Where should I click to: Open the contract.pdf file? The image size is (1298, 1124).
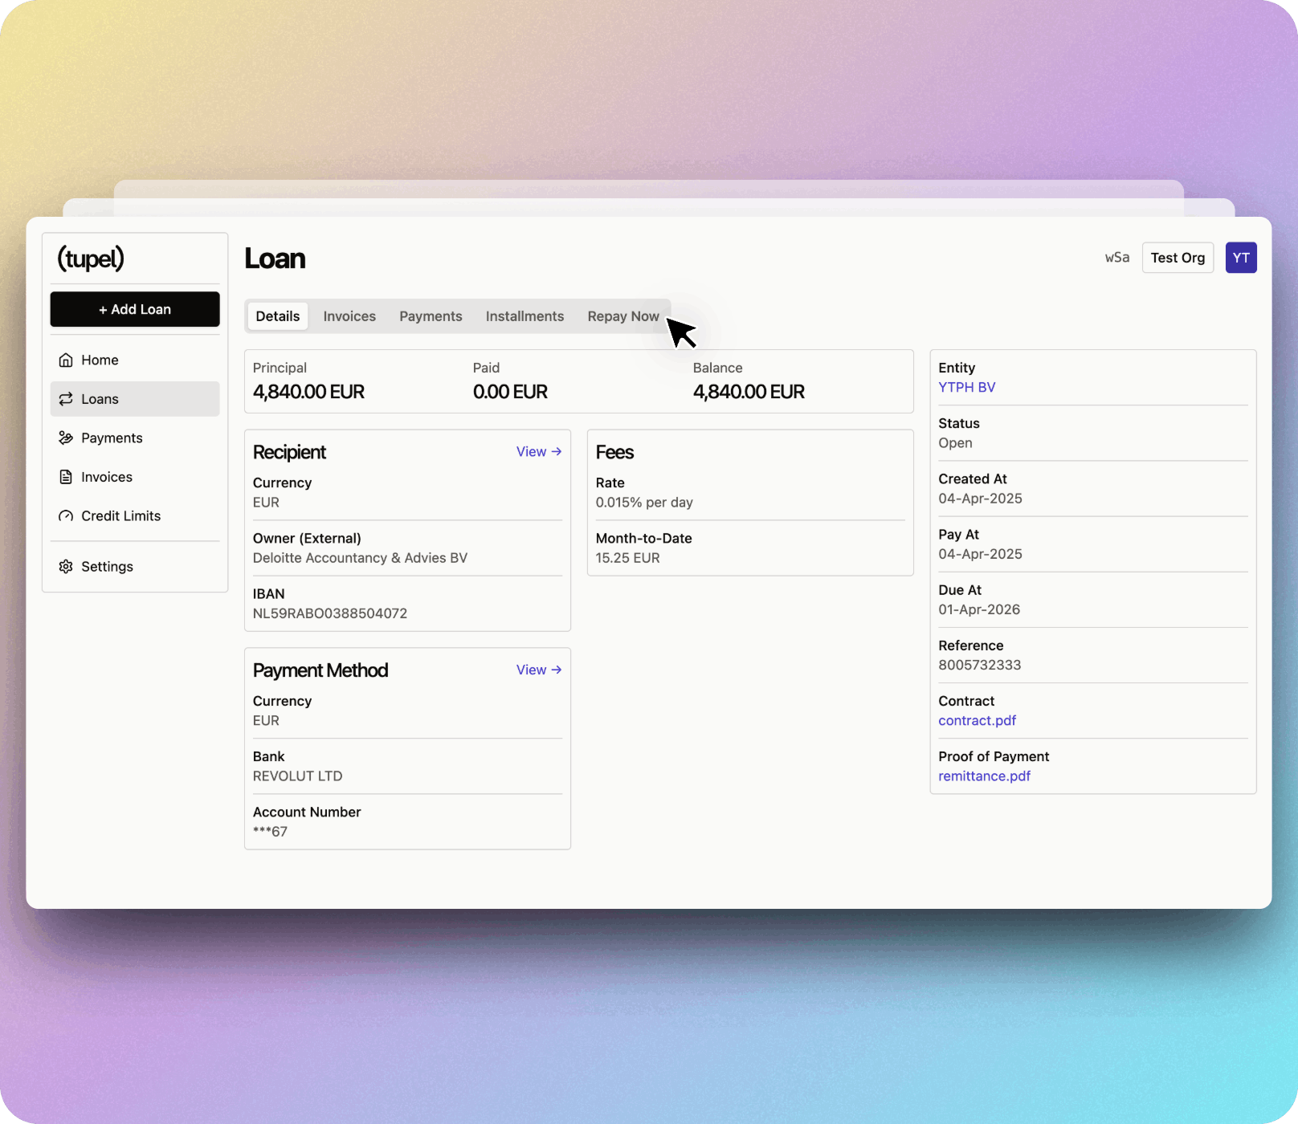point(977,721)
